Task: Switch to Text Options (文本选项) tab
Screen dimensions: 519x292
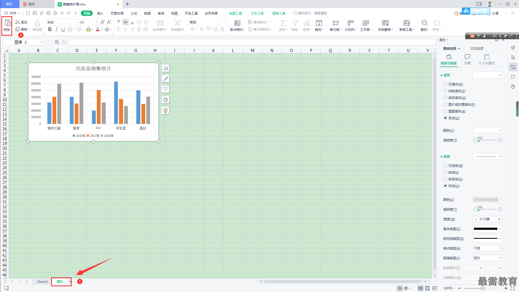Action: click(477, 49)
